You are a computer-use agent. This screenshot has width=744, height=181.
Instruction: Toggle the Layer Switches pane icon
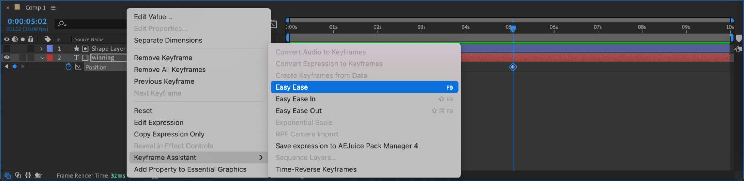click(7, 175)
